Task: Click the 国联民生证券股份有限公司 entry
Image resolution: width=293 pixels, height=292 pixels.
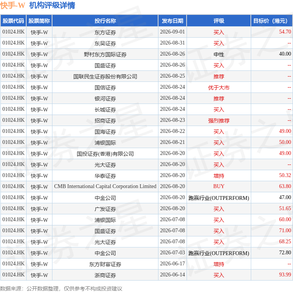Action: [105, 77]
